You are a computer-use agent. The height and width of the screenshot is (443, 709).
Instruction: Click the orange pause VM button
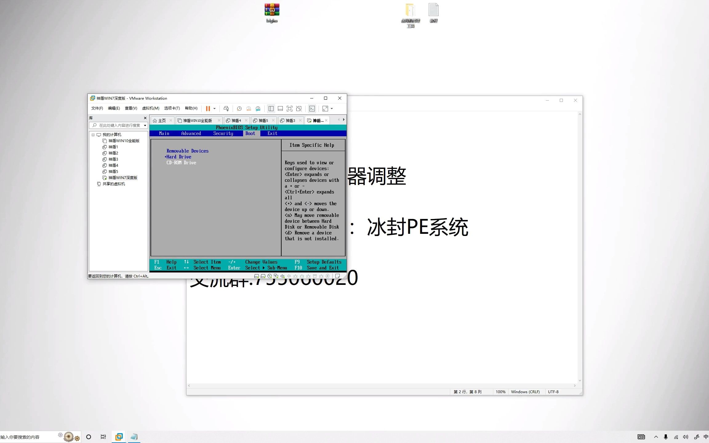[208, 109]
